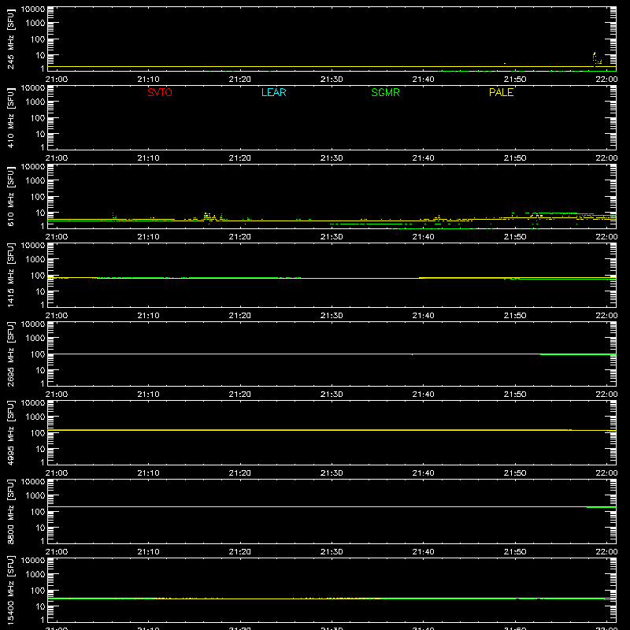Click the 10000 tick label of 15400 MHz plot
Screen dimensions: 630x630
click(33, 561)
